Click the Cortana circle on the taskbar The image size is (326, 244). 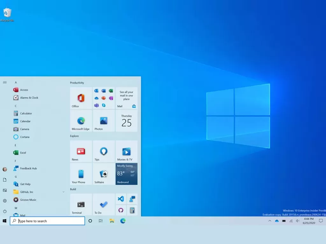point(90,221)
